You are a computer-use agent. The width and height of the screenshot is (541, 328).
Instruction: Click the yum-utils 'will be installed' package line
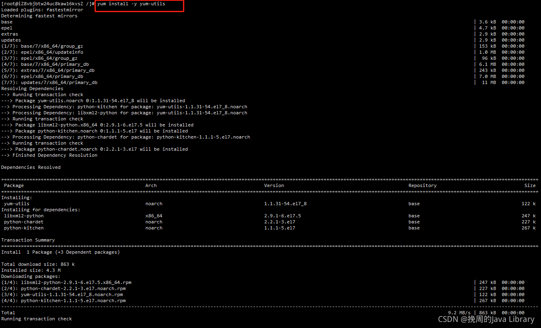point(93,101)
